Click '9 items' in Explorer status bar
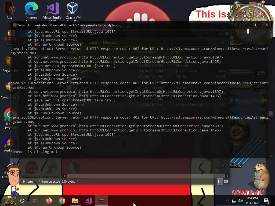Image resolution: width=275 pixels, height=206 pixels. pos(28,182)
